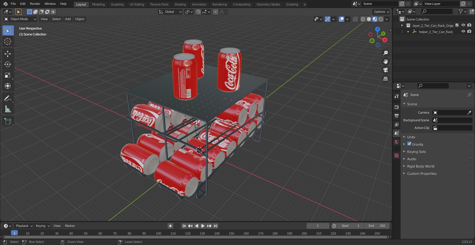475x245 pixels.
Task: Click the pan view hand icon
Action: click(385, 62)
